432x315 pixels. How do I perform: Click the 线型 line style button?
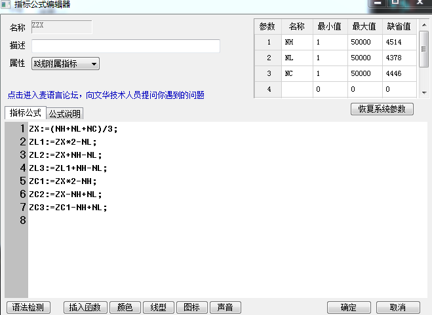(158, 307)
